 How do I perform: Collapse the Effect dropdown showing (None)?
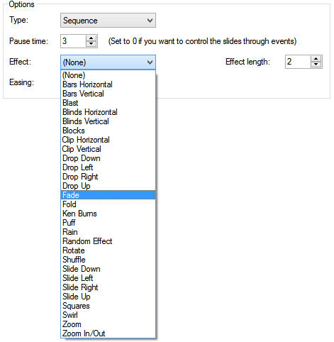pos(108,62)
